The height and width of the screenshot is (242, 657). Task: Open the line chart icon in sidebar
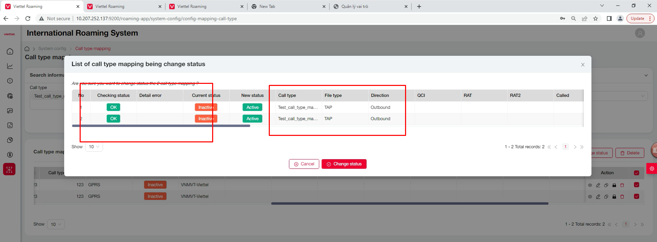click(x=10, y=66)
